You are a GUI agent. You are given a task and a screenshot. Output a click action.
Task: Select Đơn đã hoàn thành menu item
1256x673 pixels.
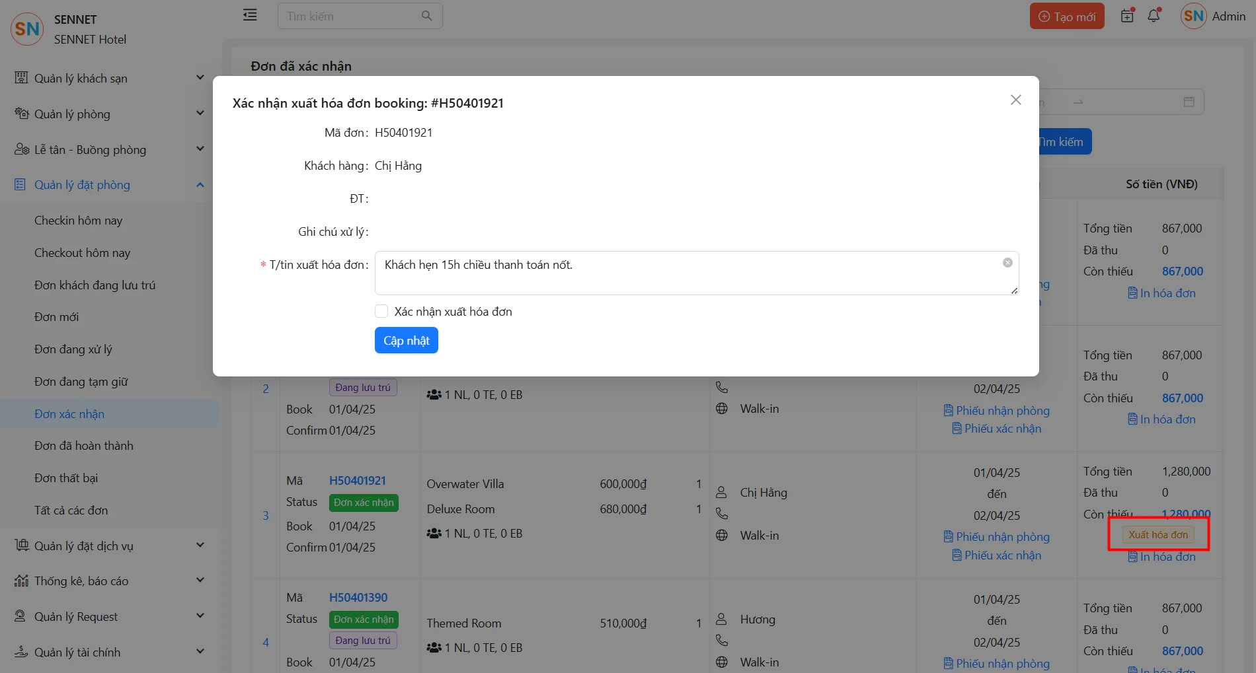84,446
